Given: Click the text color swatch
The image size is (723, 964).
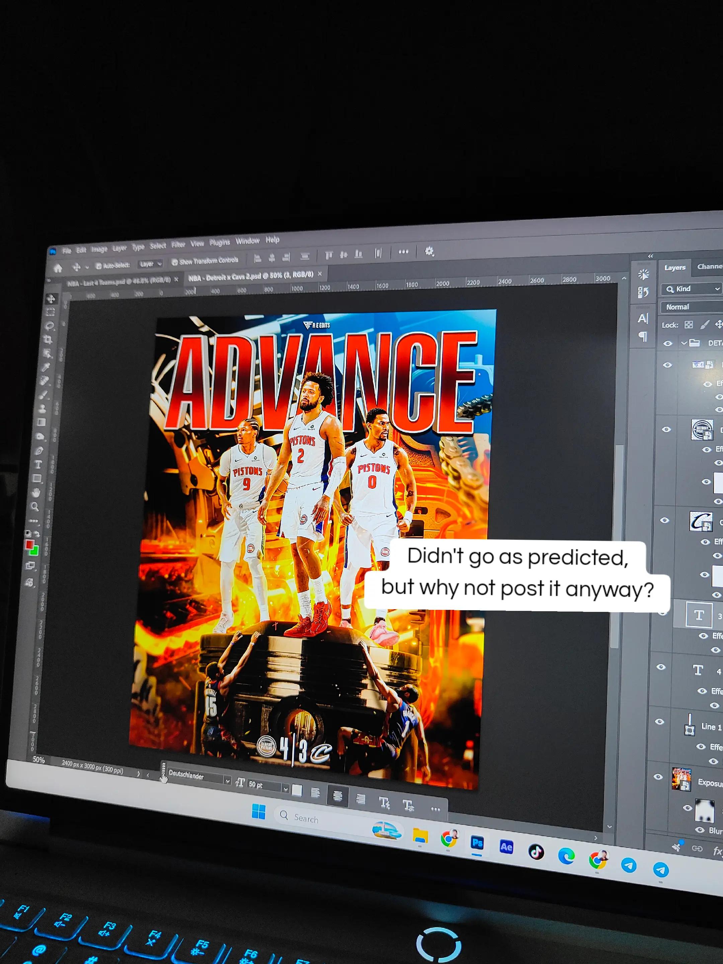Looking at the screenshot, I should pyautogui.click(x=297, y=790).
